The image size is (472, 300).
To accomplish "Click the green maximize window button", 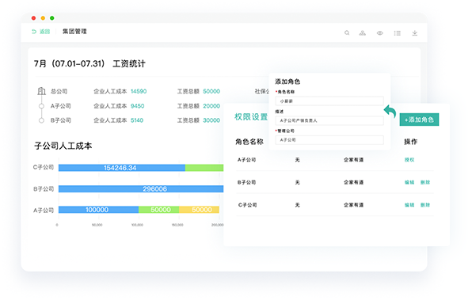I will pos(52,18).
